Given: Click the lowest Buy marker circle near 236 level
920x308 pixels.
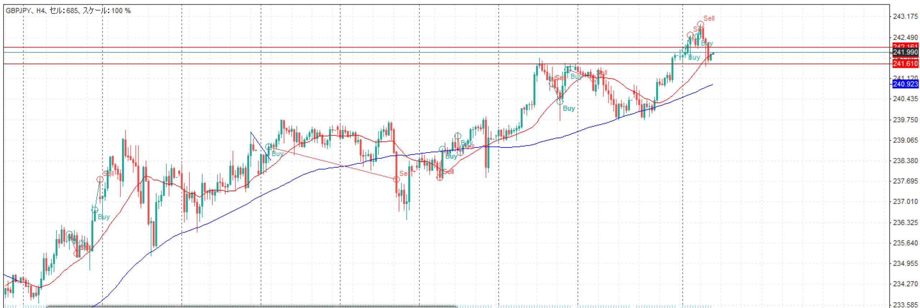Looking at the screenshot, I should [69, 234].
